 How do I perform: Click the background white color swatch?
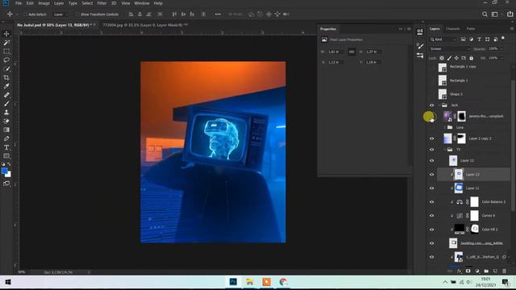(9, 175)
